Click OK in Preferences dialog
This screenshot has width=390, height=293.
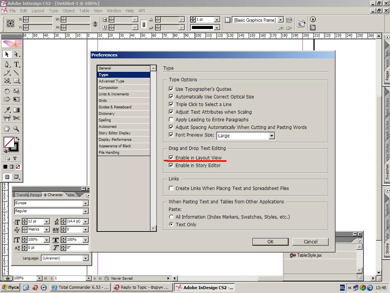point(270,241)
